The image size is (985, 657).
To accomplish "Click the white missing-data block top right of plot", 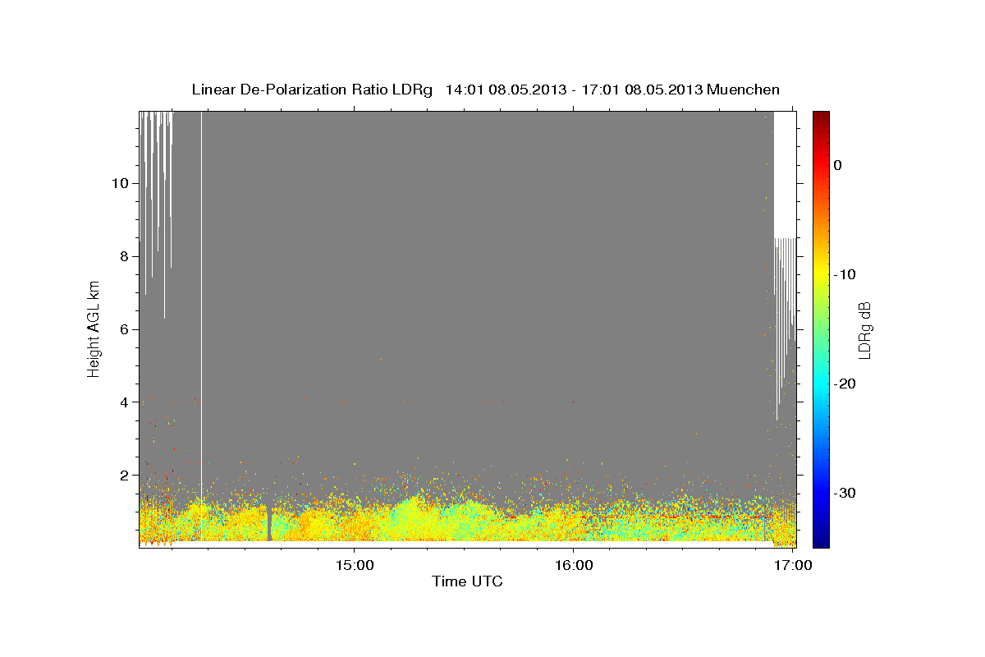I will click(x=785, y=174).
